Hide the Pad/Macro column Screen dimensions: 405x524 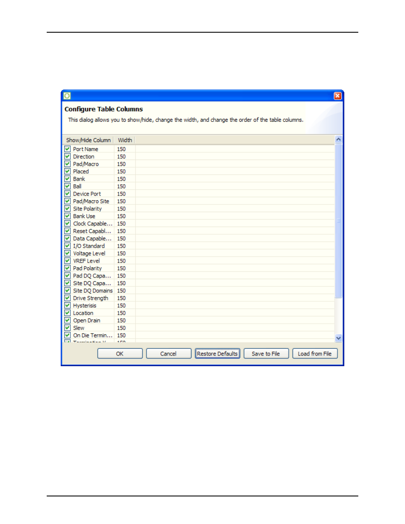click(x=67, y=164)
